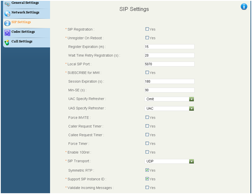Click the General Settings gears icon
Image resolution: width=252 pixels, height=194 pixels.
tap(7, 4)
